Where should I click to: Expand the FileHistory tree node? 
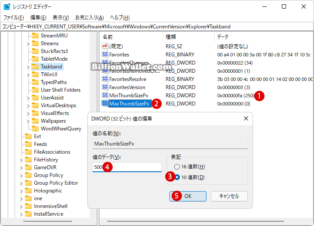pyautogui.click(x=21, y=160)
